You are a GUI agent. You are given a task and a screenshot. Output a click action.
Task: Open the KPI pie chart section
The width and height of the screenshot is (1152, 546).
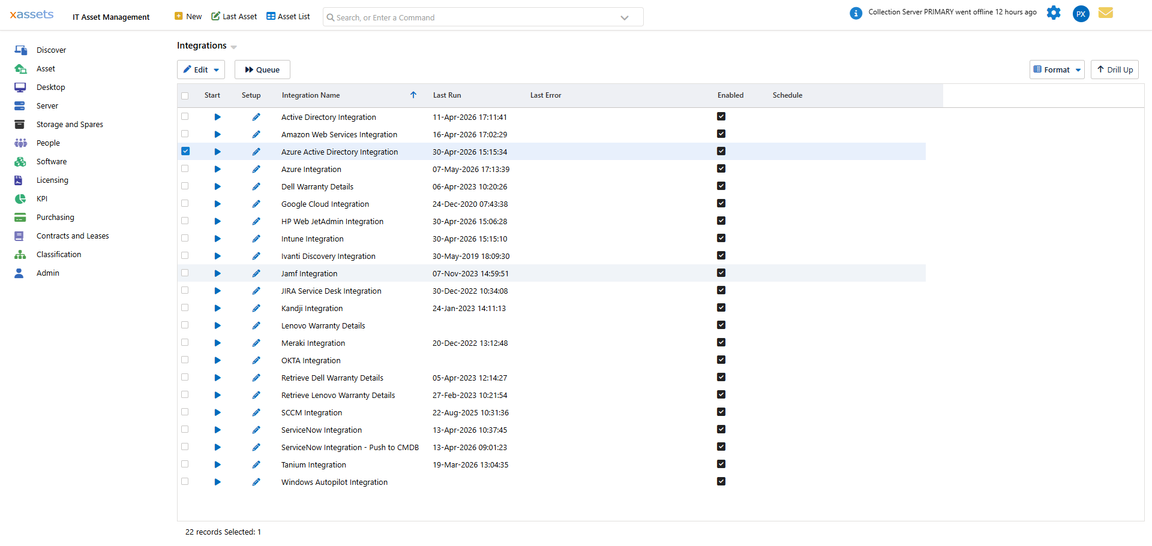20,199
